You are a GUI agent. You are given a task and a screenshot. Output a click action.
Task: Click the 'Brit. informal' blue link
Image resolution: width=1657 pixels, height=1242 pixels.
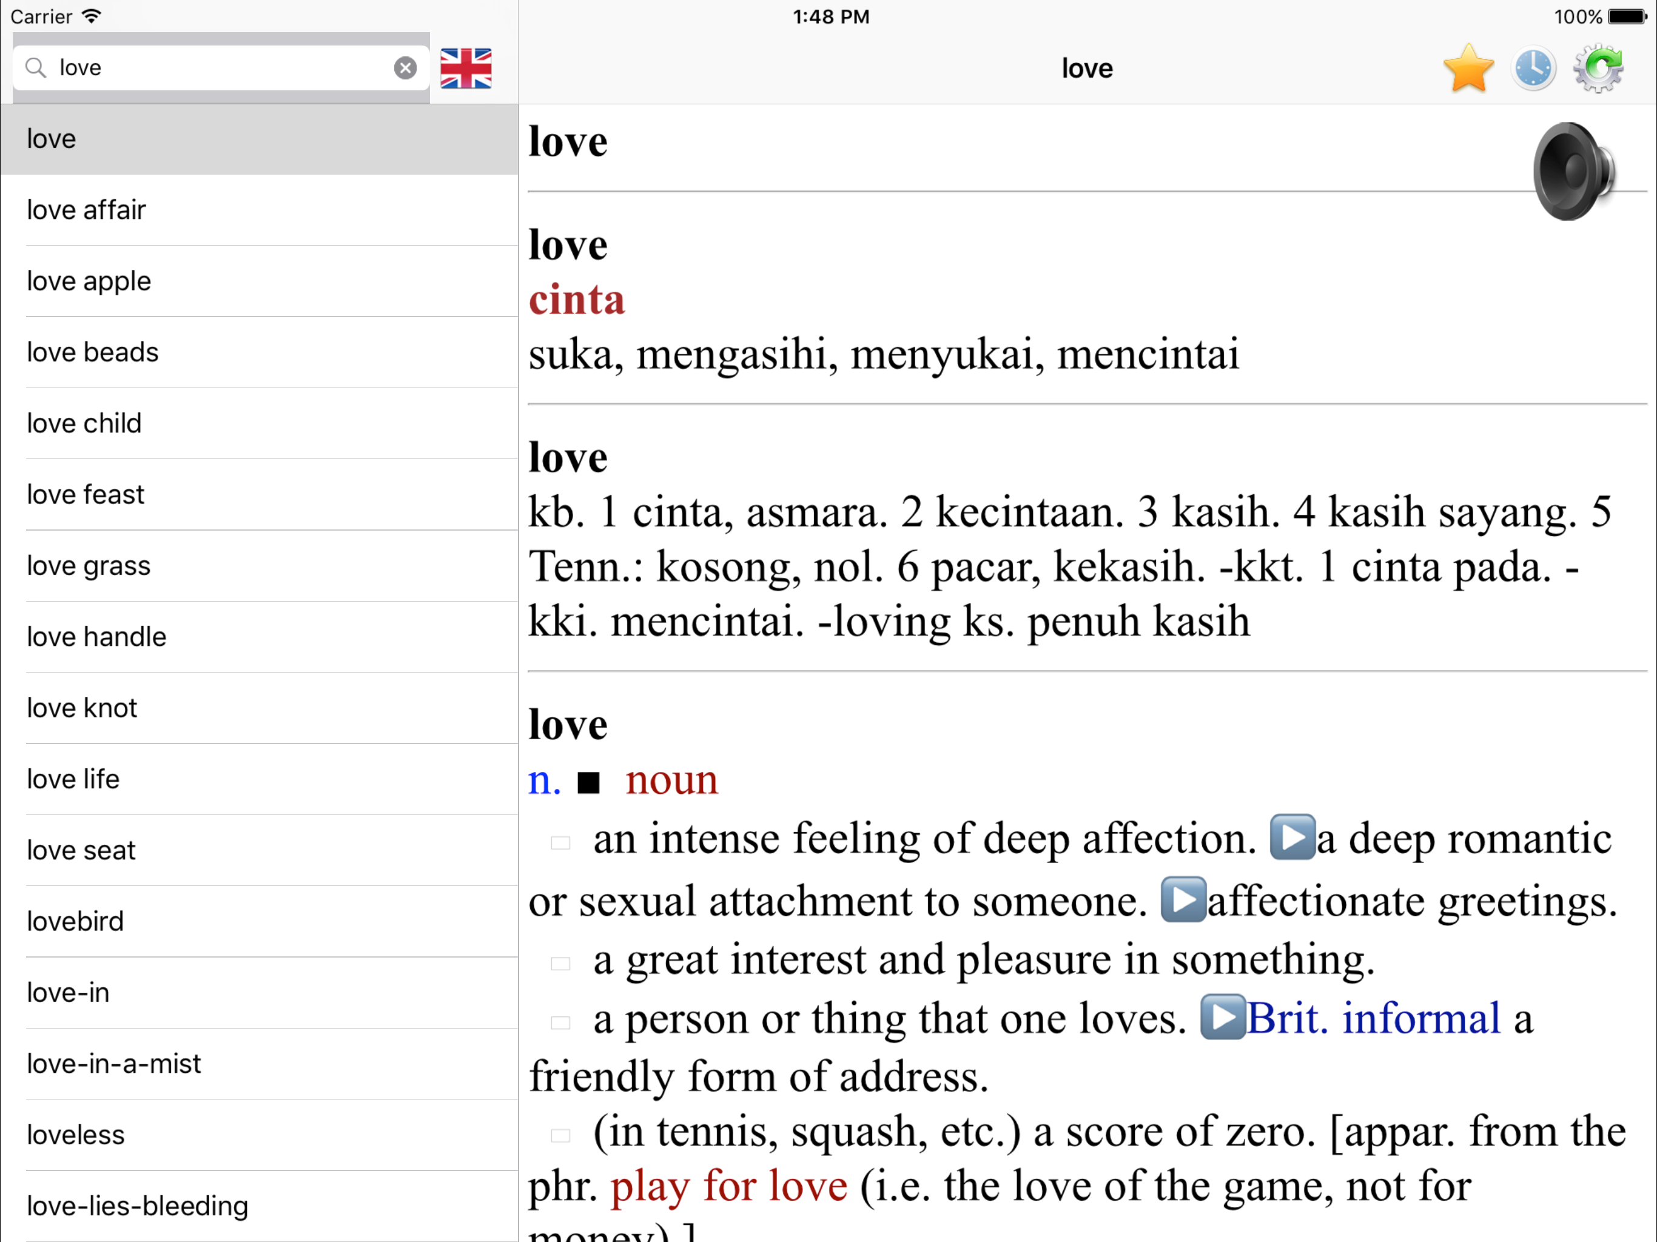click(x=1373, y=1019)
